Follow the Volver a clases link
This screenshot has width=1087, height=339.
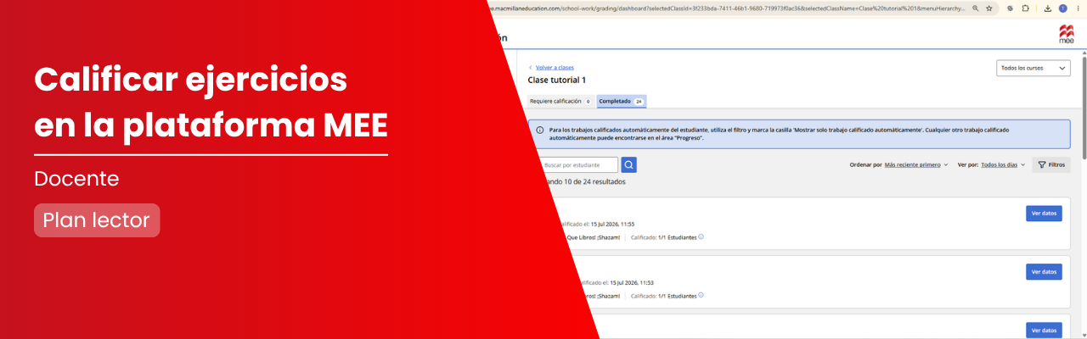tap(555, 67)
